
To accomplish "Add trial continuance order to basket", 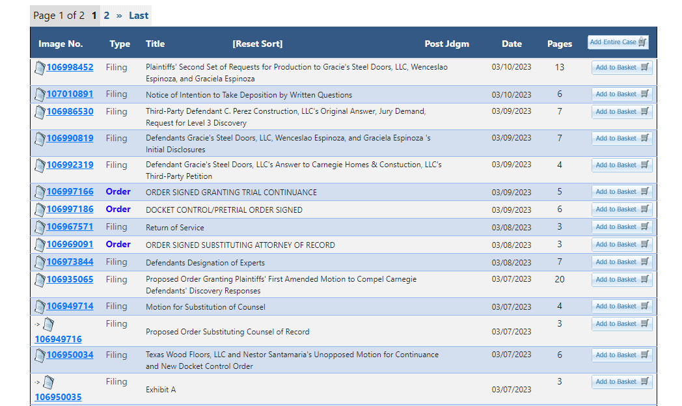I will point(622,191).
